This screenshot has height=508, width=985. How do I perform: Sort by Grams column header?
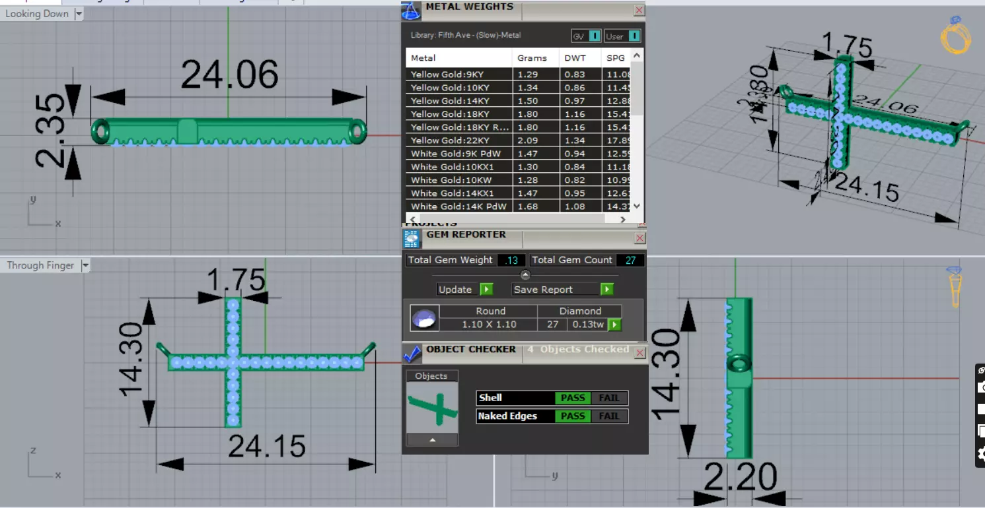(536, 58)
